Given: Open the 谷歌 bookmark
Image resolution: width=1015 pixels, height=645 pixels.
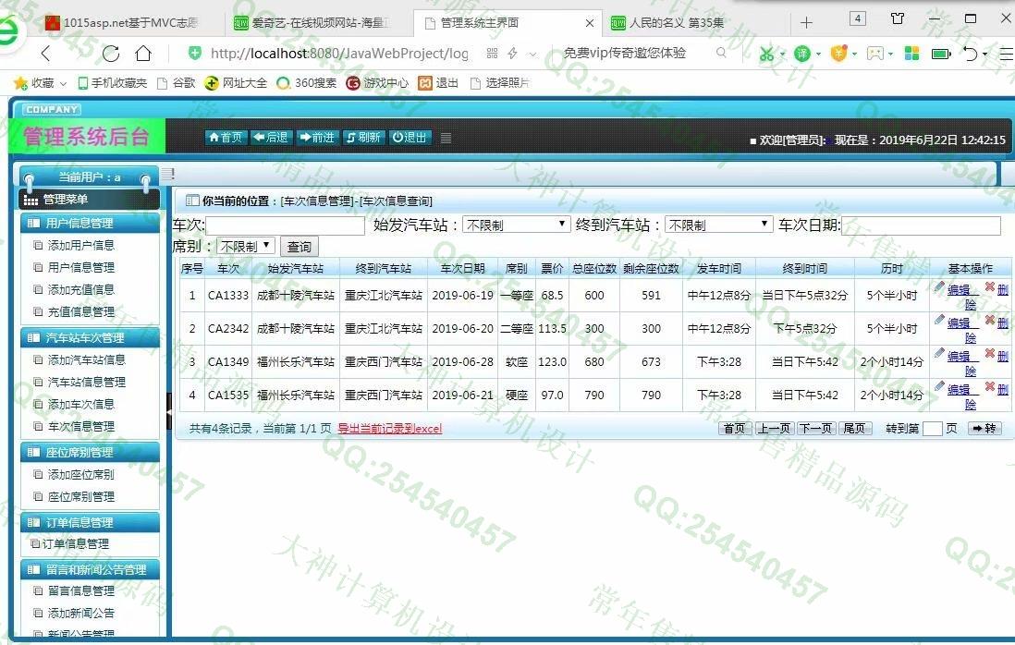Looking at the screenshot, I should tap(177, 83).
